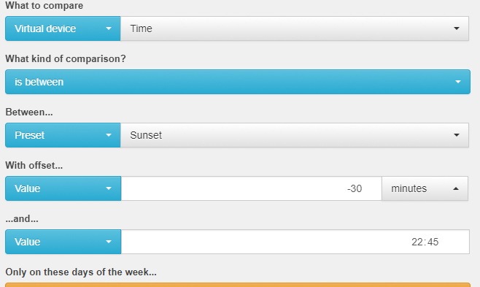Click the caret arrow beside offset Value
This screenshot has width=480, height=287.
coord(109,188)
